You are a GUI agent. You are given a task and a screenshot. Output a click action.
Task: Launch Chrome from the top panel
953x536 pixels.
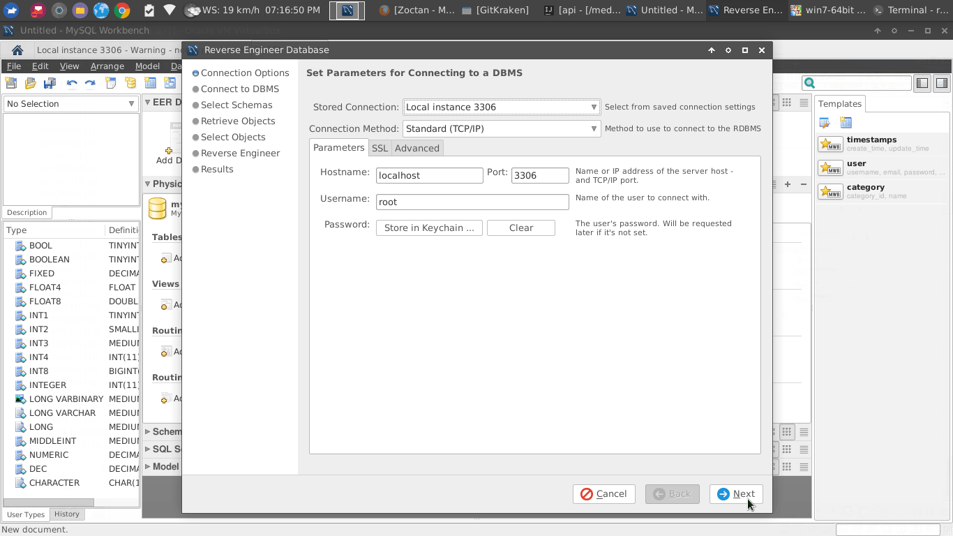coord(122,10)
